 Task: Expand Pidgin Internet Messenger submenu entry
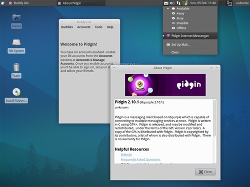190,36
